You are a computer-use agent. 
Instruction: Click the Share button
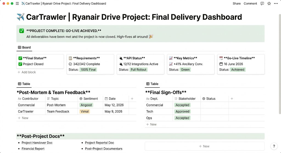point(237,3)
